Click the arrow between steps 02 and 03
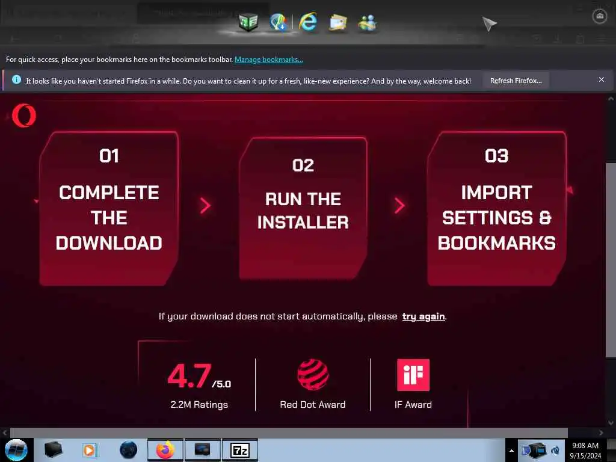 [399, 206]
